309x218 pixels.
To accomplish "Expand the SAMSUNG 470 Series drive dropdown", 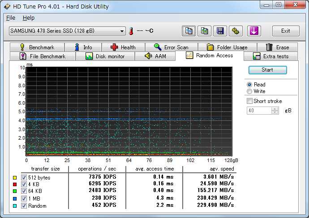I will [67, 31].
